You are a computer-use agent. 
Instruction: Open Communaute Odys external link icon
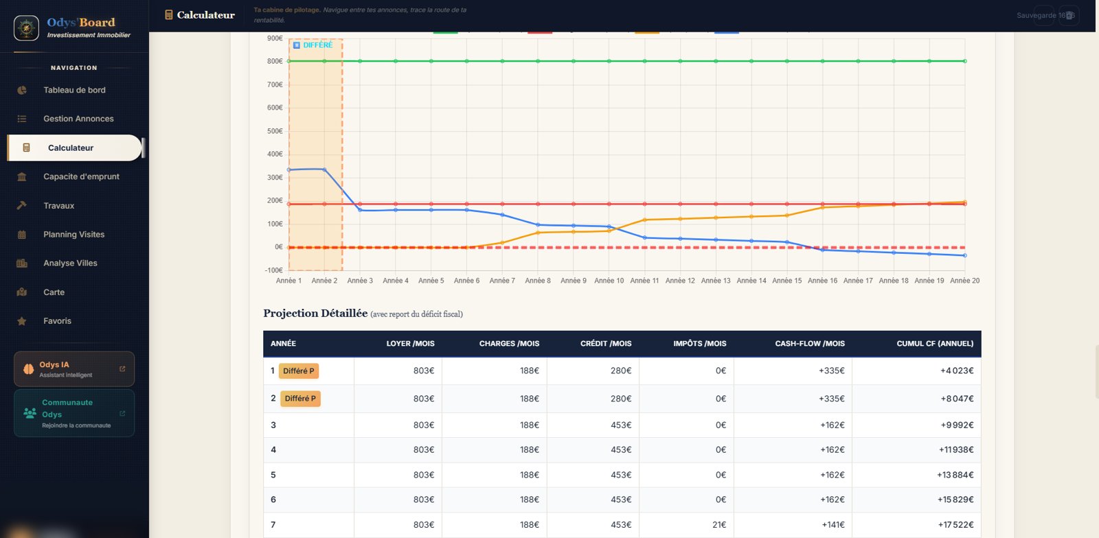[122, 413]
